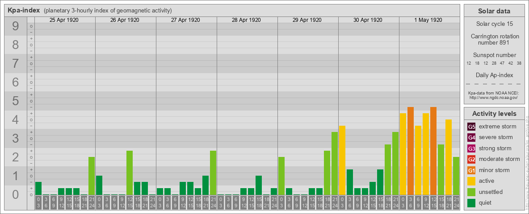Click the orange 3-6 bar on 1 May
Image resolution: width=529 pixels, height=214 pixels.
(x=411, y=151)
